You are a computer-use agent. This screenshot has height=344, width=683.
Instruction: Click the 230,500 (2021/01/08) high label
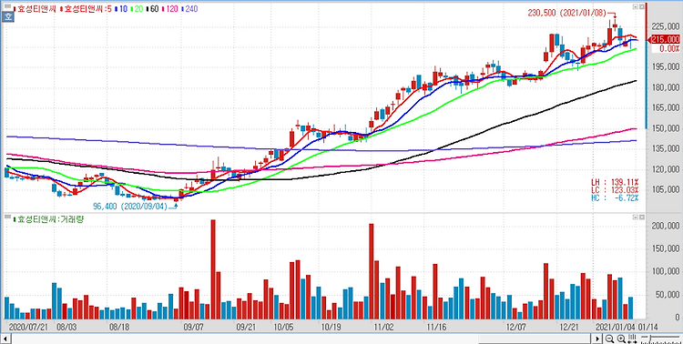(566, 13)
